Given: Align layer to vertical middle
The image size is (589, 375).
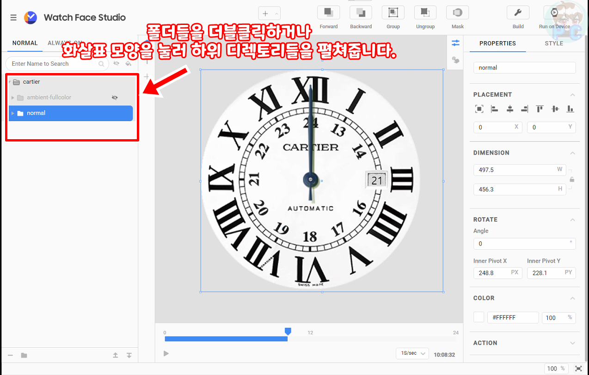Looking at the screenshot, I should click(555, 109).
